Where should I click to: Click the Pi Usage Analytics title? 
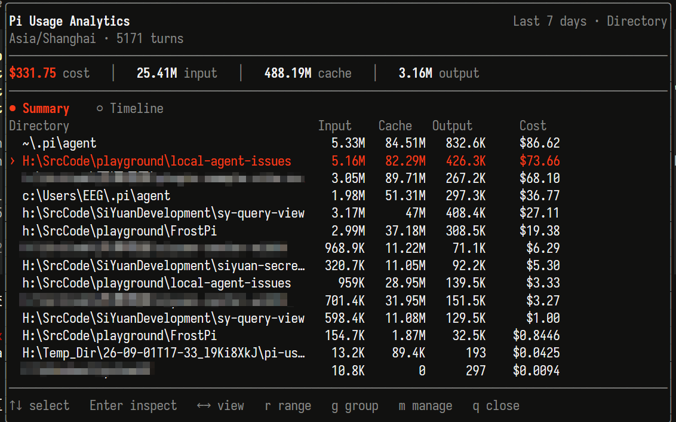point(69,21)
